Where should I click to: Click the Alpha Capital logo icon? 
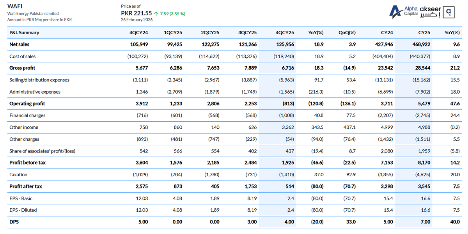(397, 12)
